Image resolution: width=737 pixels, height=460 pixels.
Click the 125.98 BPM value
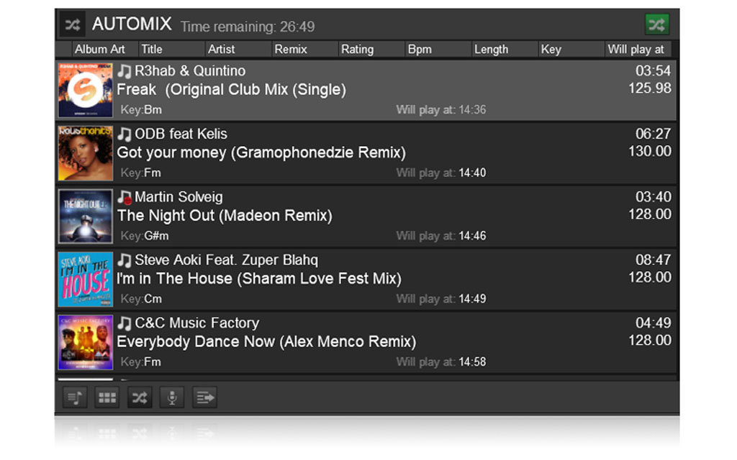tap(650, 88)
